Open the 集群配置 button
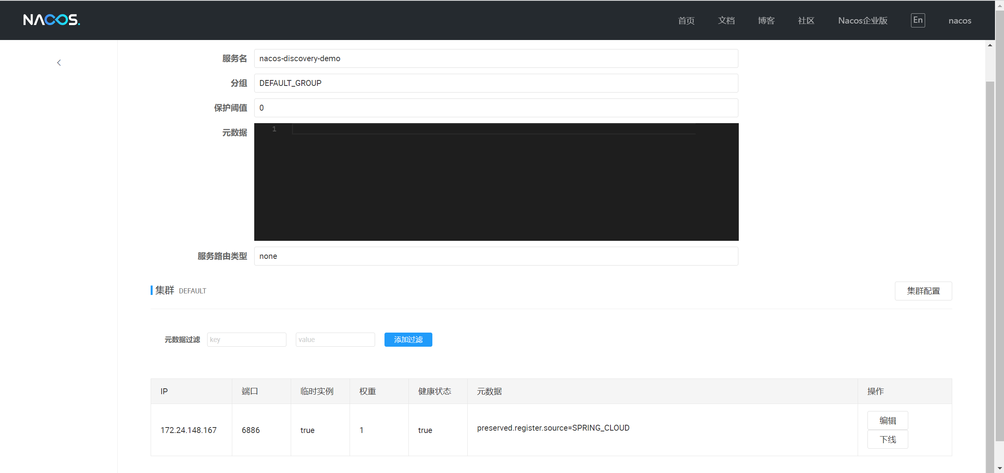Viewport: 1004px width, 473px height. 923,291
